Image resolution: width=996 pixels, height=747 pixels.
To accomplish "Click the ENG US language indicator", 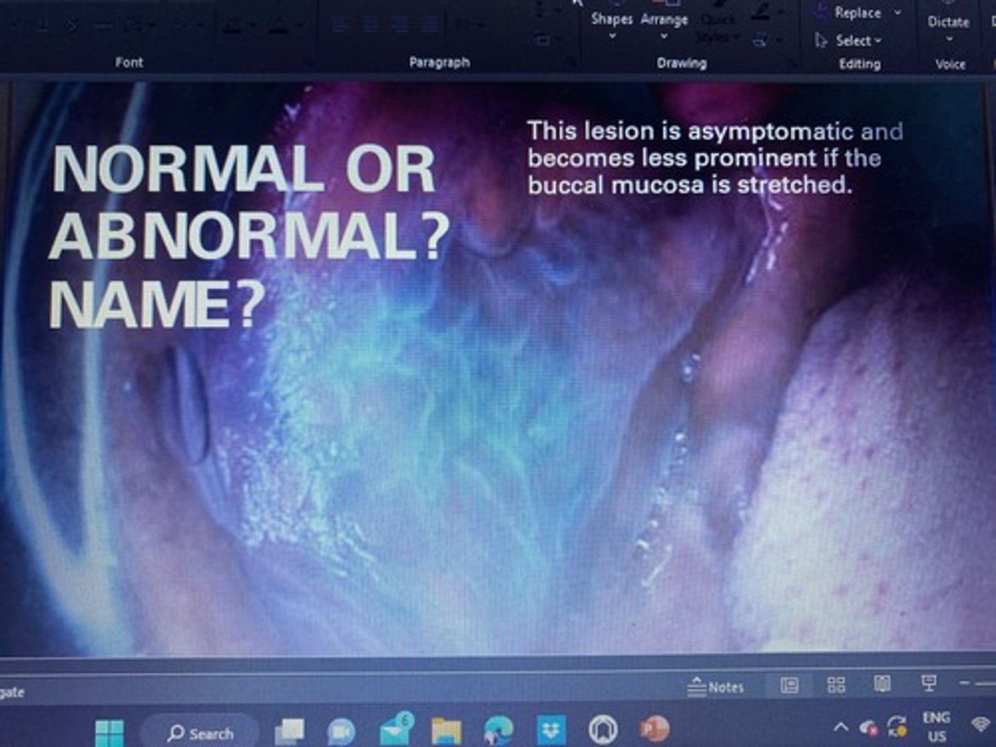I will coord(937,726).
